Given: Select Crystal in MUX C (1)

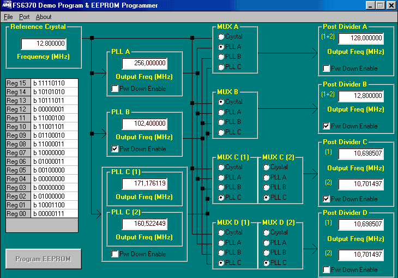Looking at the screenshot, I should point(221,168).
